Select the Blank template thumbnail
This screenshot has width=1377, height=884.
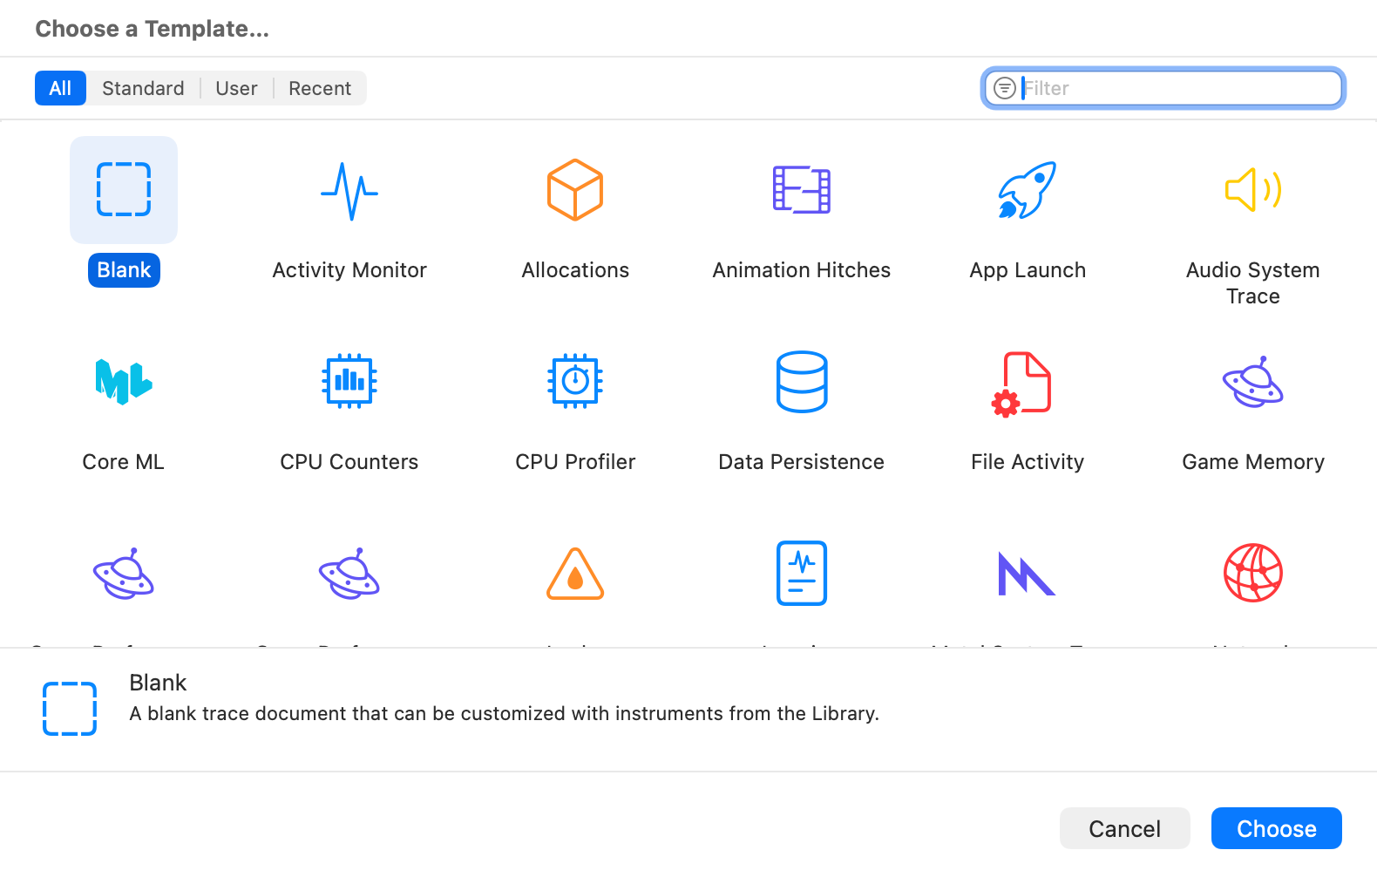pos(124,190)
